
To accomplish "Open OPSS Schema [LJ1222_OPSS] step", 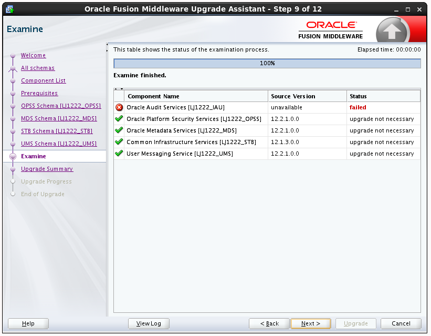I will 61,106.
